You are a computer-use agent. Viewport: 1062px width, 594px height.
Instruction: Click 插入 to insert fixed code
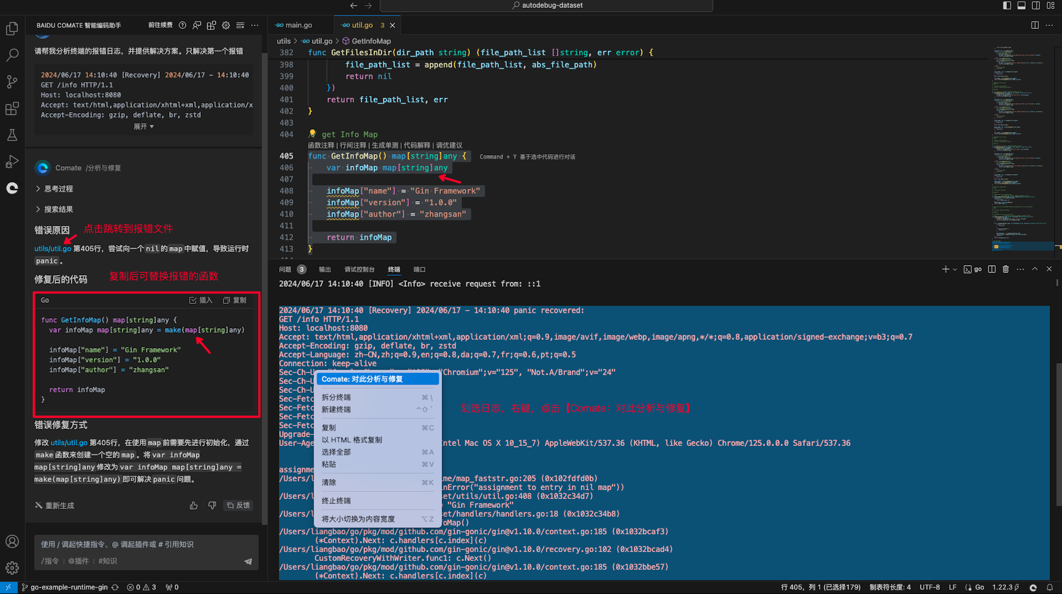coord(201,301)
